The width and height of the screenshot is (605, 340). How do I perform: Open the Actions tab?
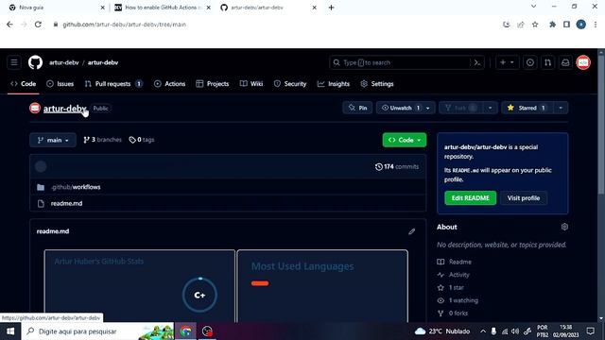coord(170,84)
